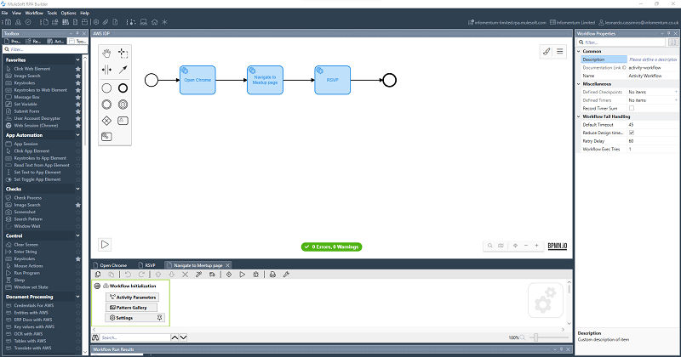Add a gateway diamond from palette

[x=106, y=121]
